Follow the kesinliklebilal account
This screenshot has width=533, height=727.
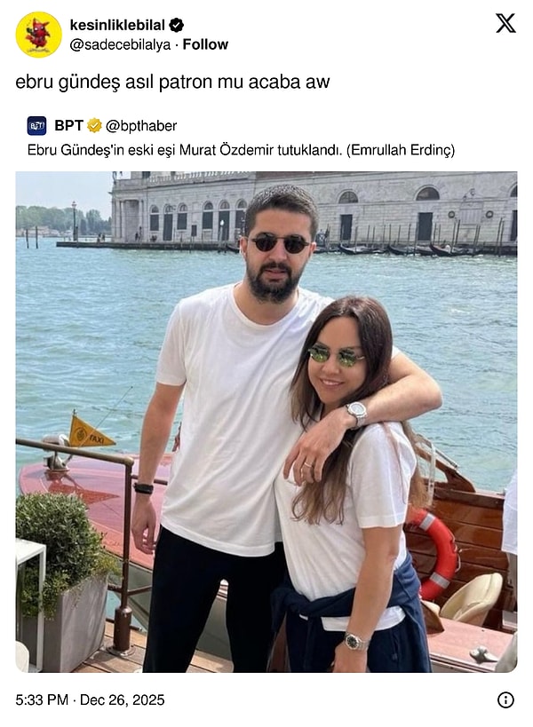click(205, 44)
